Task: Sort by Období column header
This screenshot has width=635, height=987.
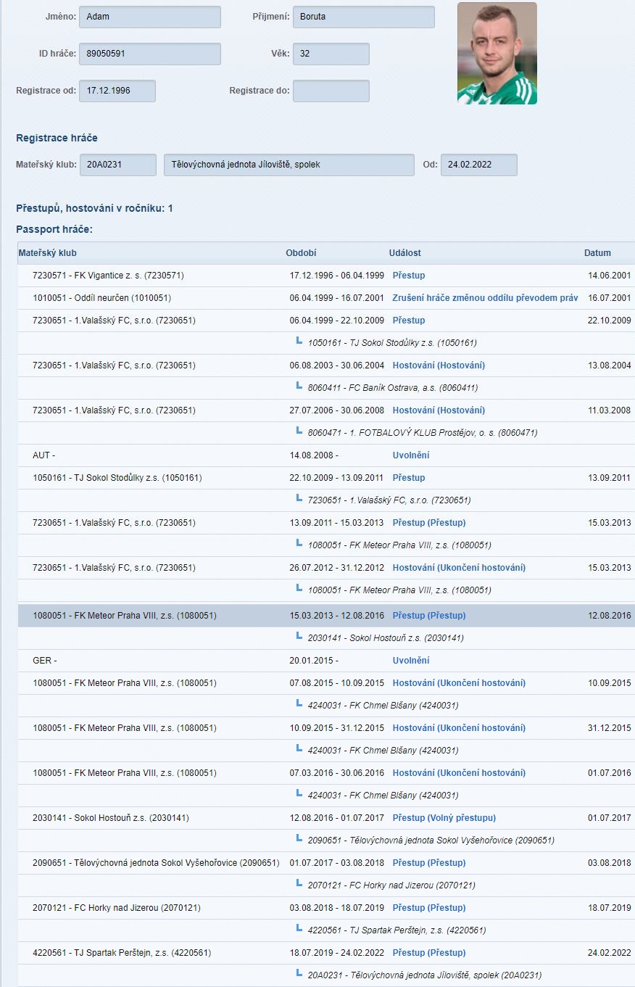Action: tap(301, 253)
